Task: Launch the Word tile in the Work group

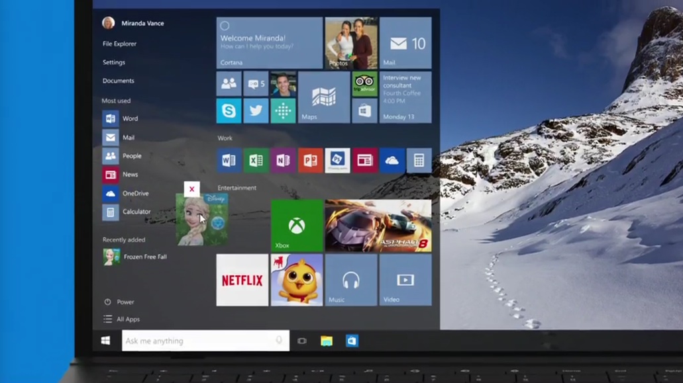Action: point(229,161)
